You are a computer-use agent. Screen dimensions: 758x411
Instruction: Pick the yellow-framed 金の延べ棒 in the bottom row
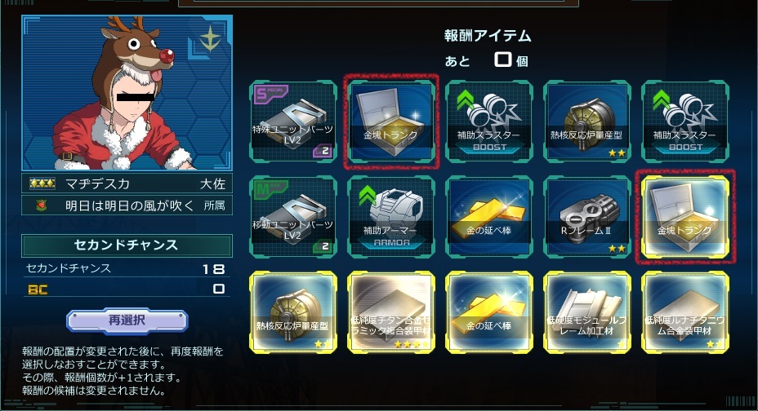pos(489,312)
